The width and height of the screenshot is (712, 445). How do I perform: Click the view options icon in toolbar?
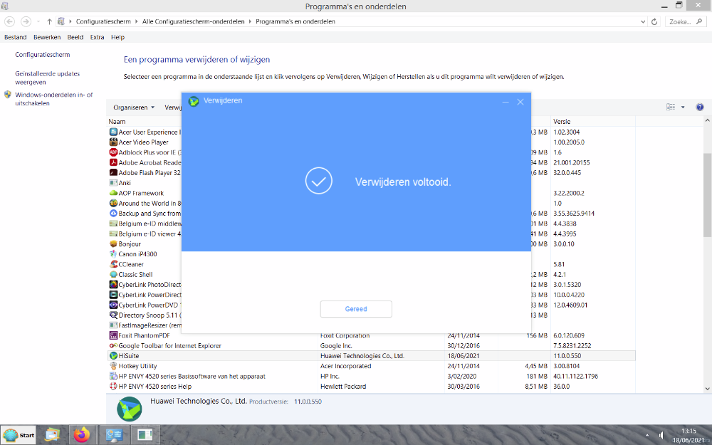(671, 108)
